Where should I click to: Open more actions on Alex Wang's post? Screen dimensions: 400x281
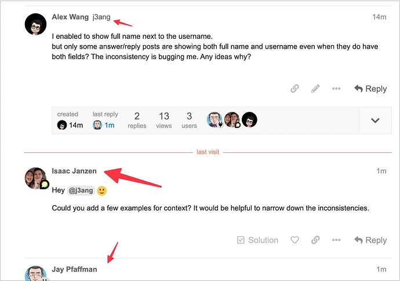(x=336, y=89)
